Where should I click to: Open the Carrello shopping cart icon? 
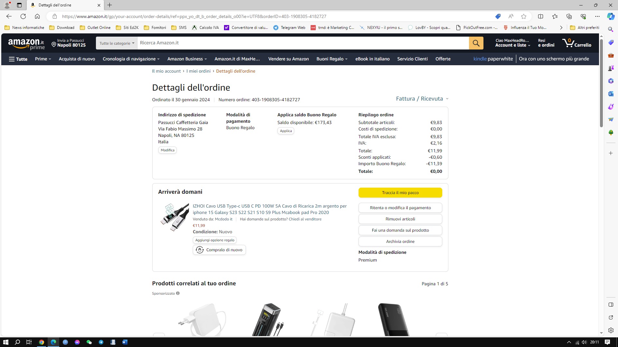576,43
